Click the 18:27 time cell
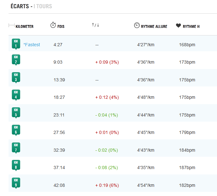The height and width of the screenshot is (196, 217). [59, 97]
